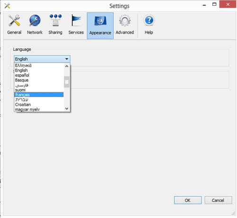Maximize the Settings window
Image resolution: width=237 pixels, height=218 pixels.
[x=214, y=4]
